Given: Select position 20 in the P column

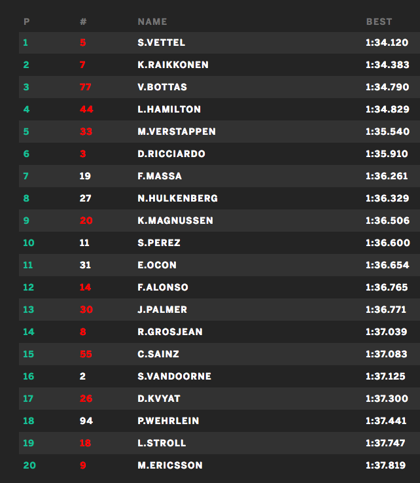Looking at the screenshot, I should 29,465.
